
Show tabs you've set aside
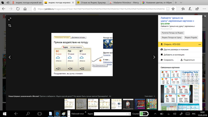(x=3, y=3)
